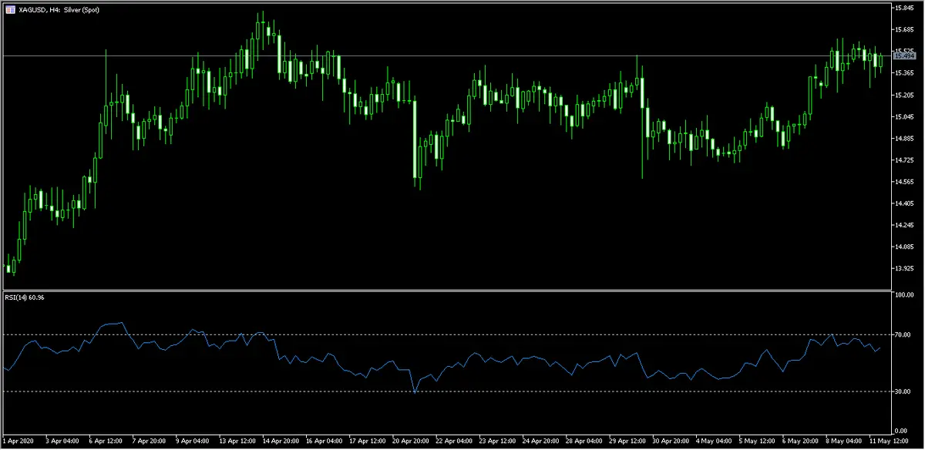
Task: Click the RSI(14) 60.96 indicator label
Action: (25, 298)
